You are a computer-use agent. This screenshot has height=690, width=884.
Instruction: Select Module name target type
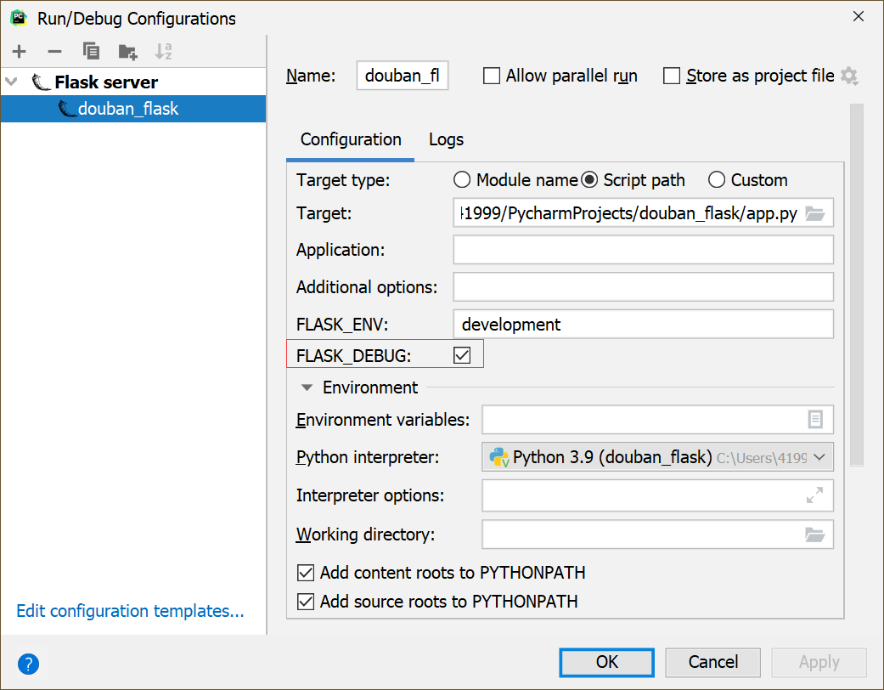462,180
